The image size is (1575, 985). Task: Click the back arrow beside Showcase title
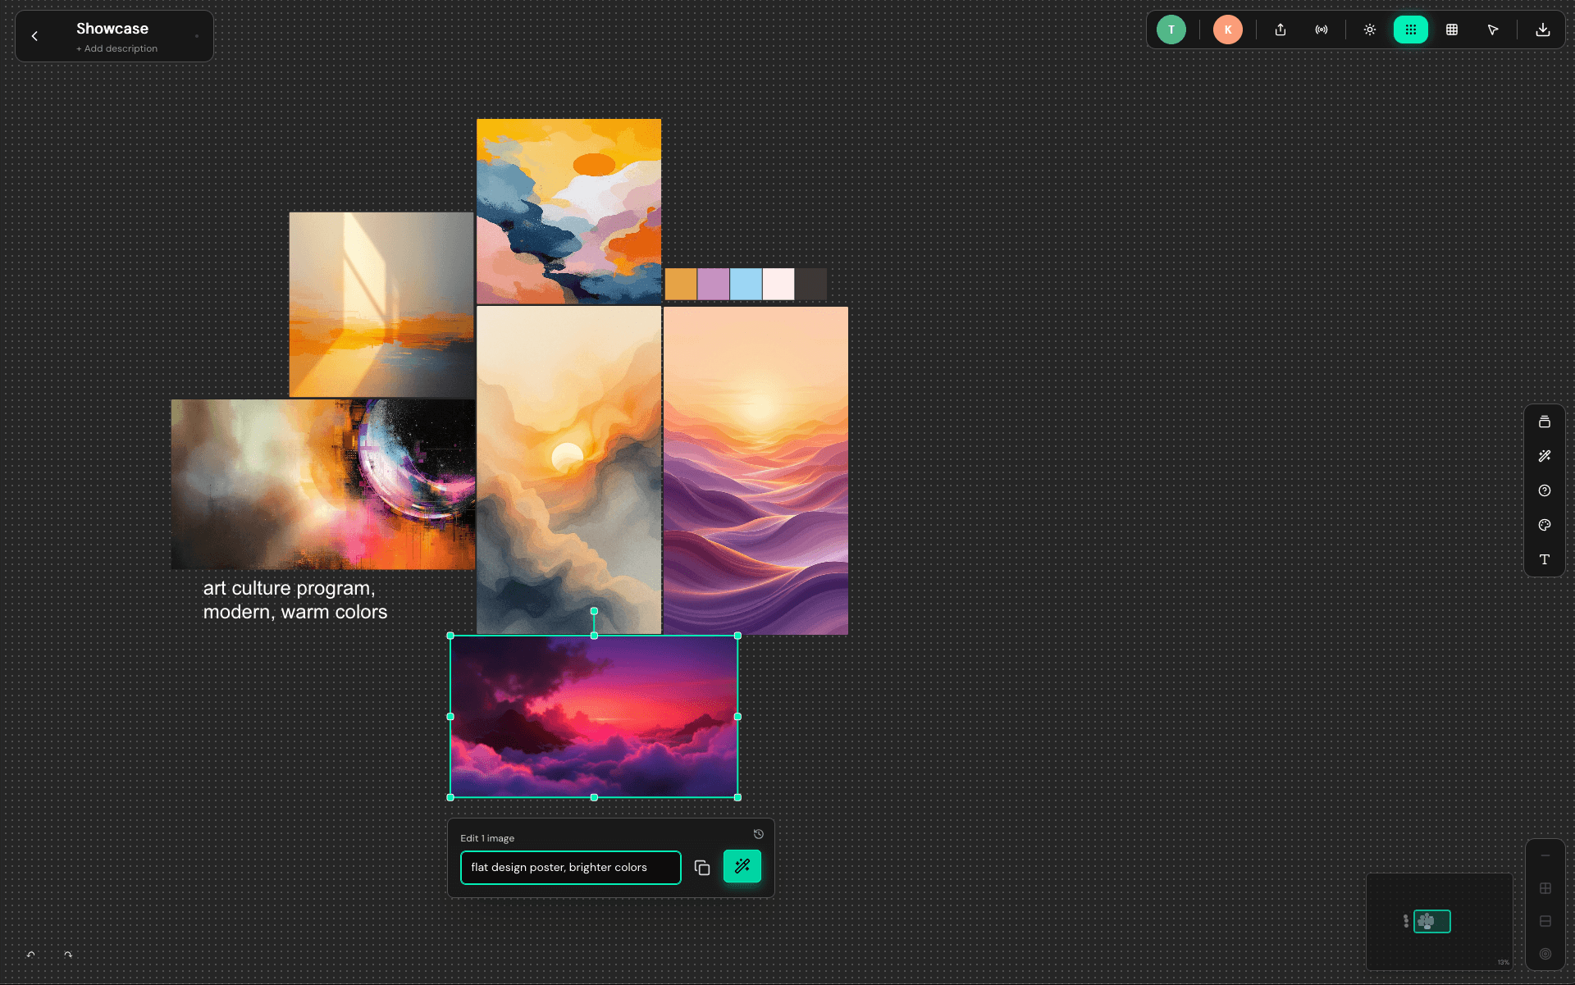tap(35, 36)
